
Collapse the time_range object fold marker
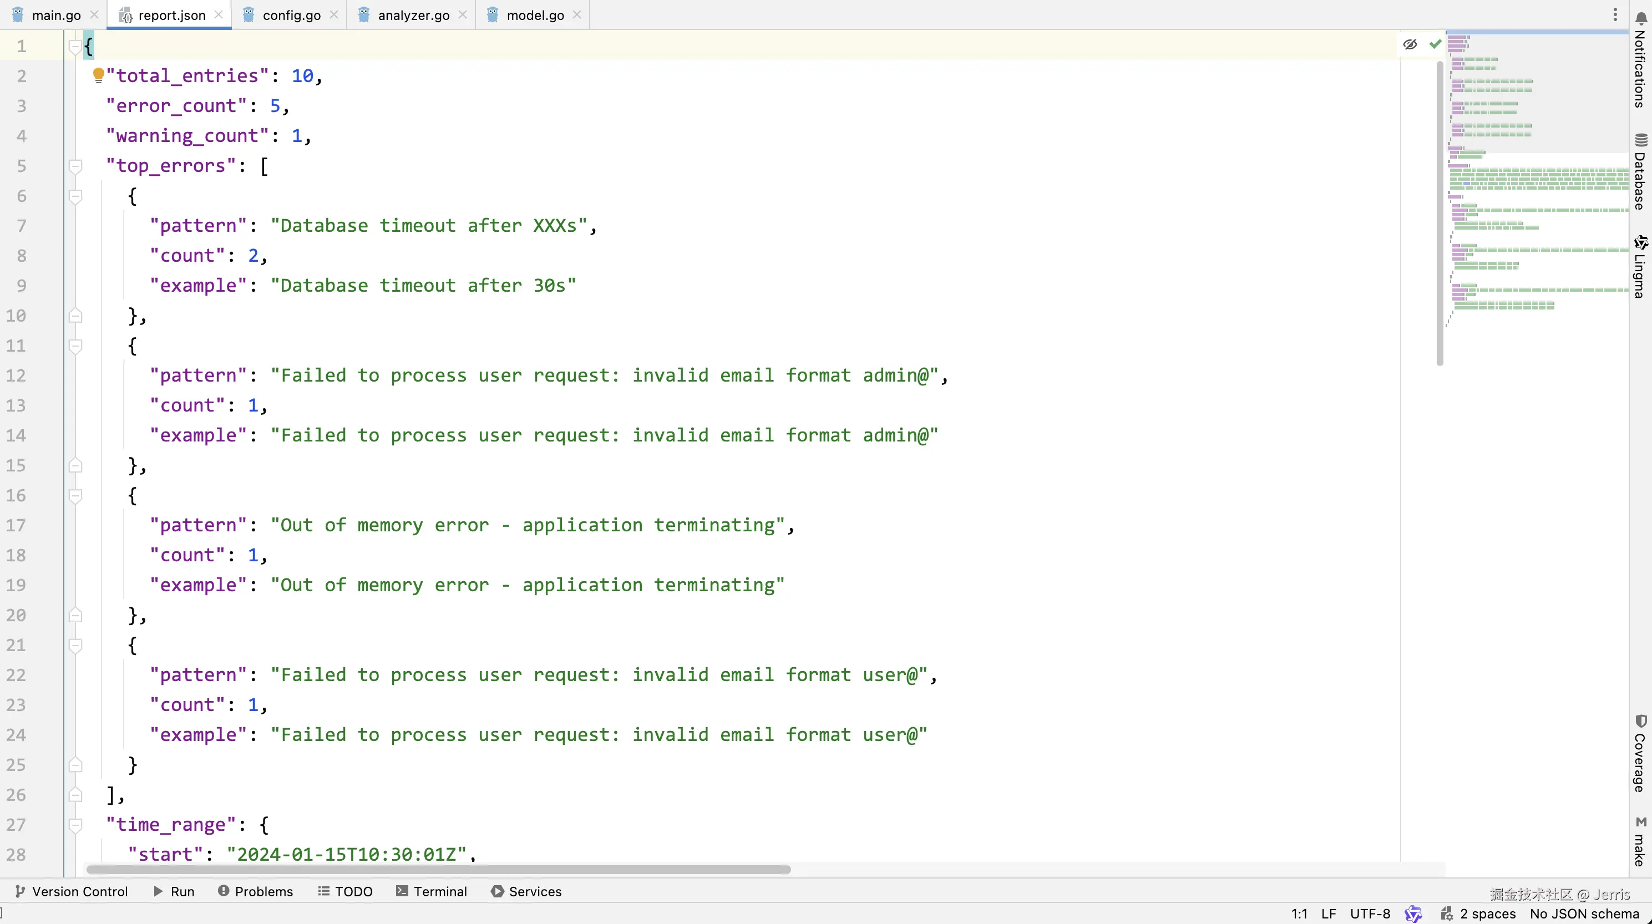(75, 825)
